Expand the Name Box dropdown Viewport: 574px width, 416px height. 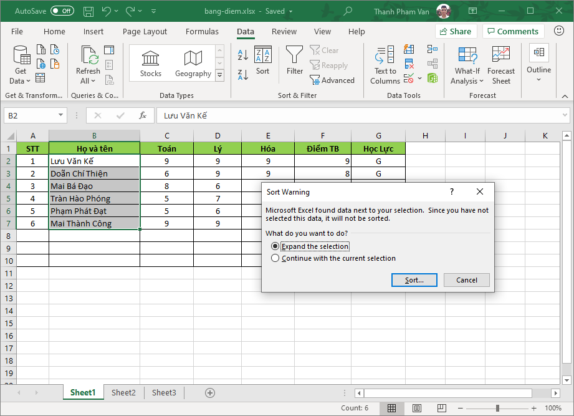[60, 115]
